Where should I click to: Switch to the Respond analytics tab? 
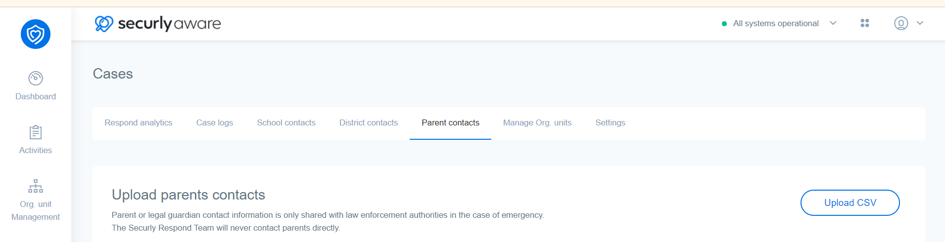coord(139,122)
